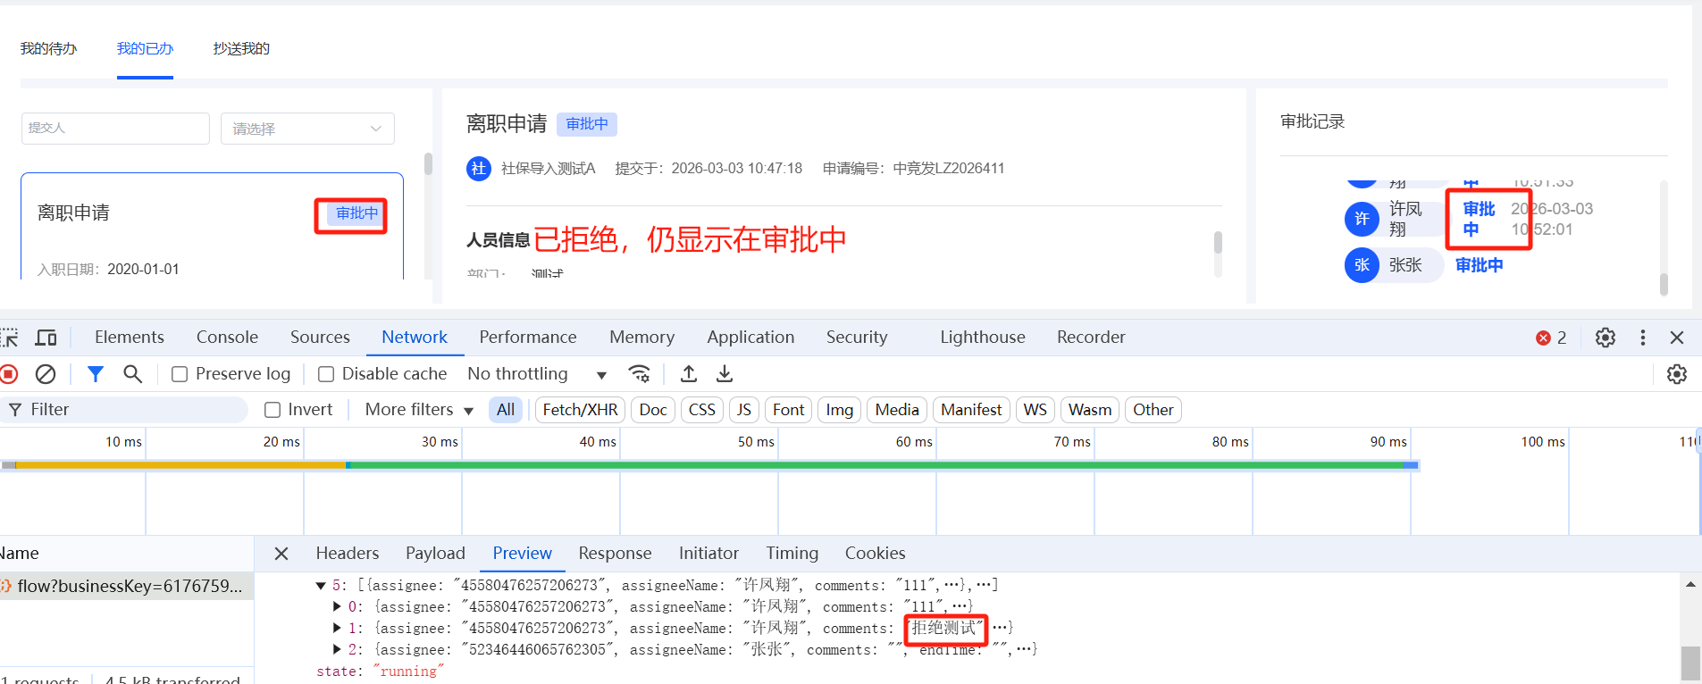
Task: Filter requests by Fetch/XHR
Action: [581, 410]
